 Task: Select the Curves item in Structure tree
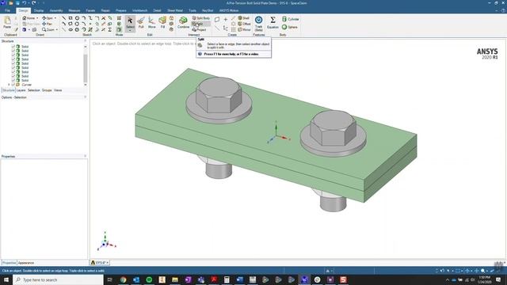pos(26,85)
